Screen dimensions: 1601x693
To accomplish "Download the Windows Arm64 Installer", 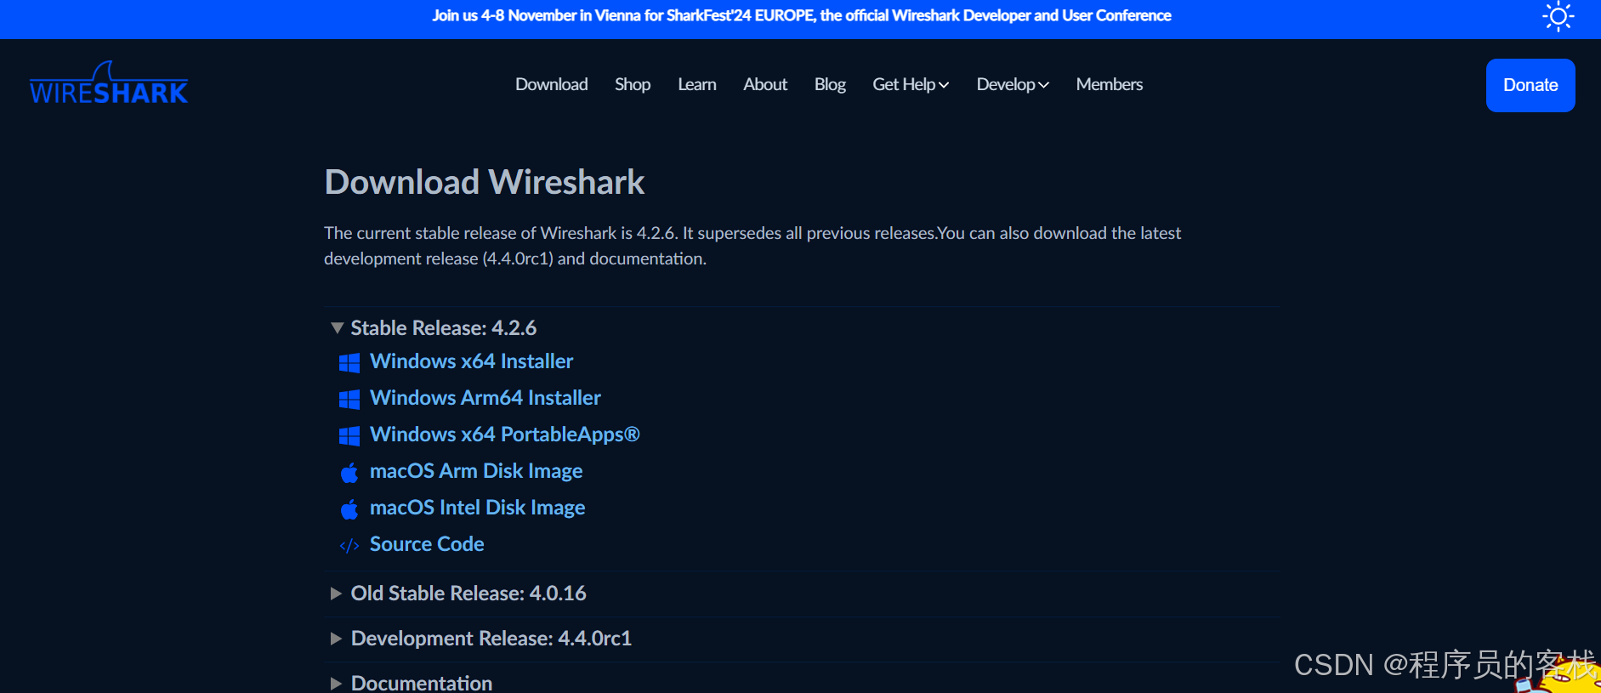I will coord(485,398).
